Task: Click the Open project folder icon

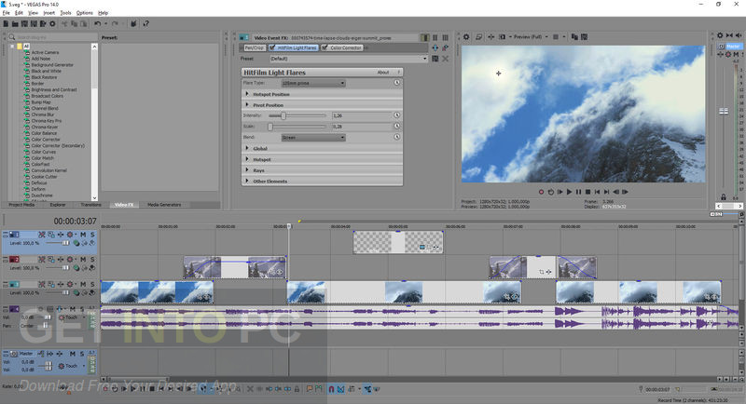Action: tap(15, 23)
